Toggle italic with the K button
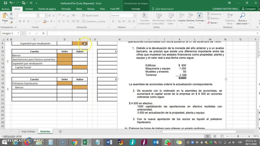This screenshot has width=260, height=146. 24,21
